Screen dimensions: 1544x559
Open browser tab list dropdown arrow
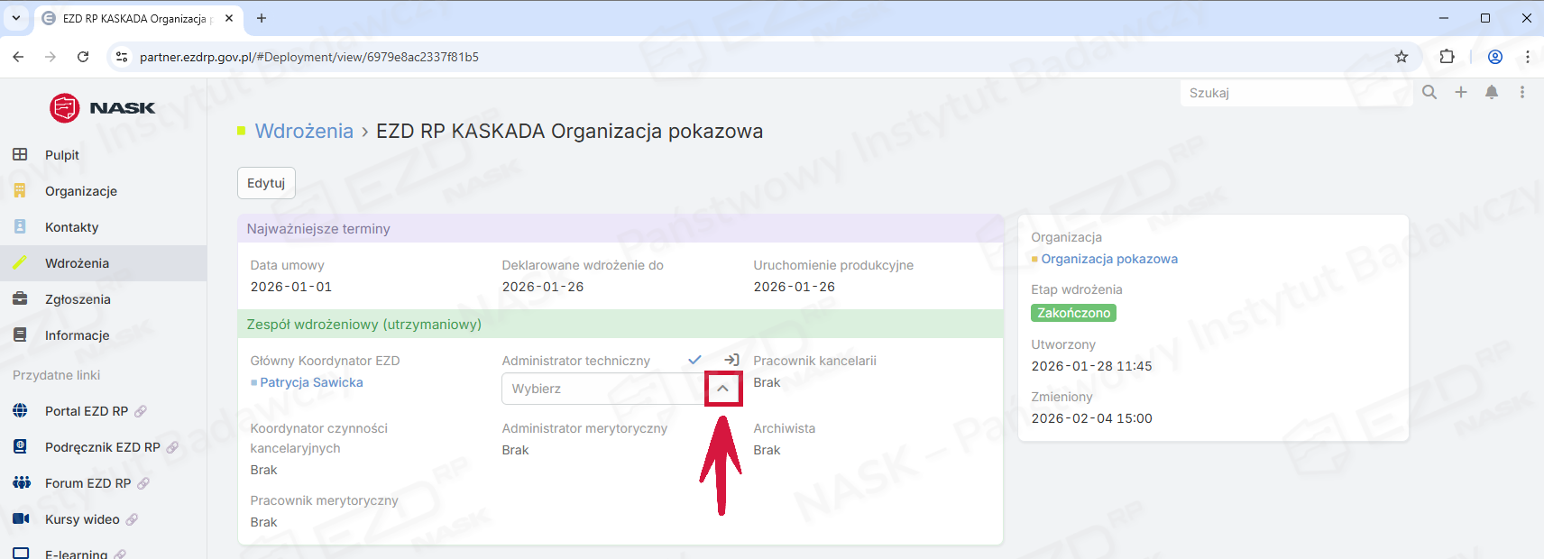click(x=16, y=18)
